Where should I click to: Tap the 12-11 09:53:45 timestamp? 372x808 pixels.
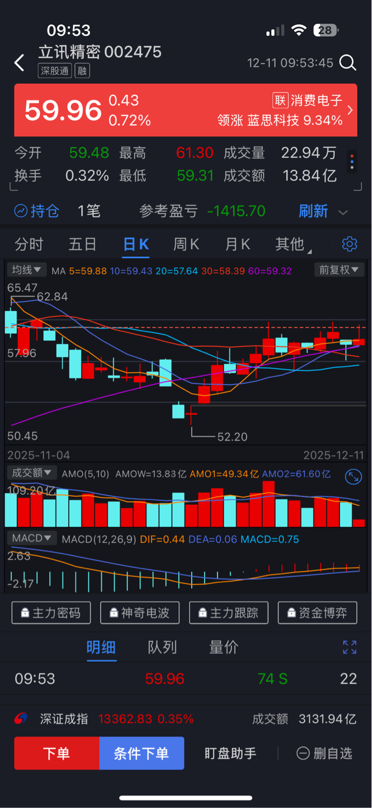pyautogui.click(x=290, y=63)
